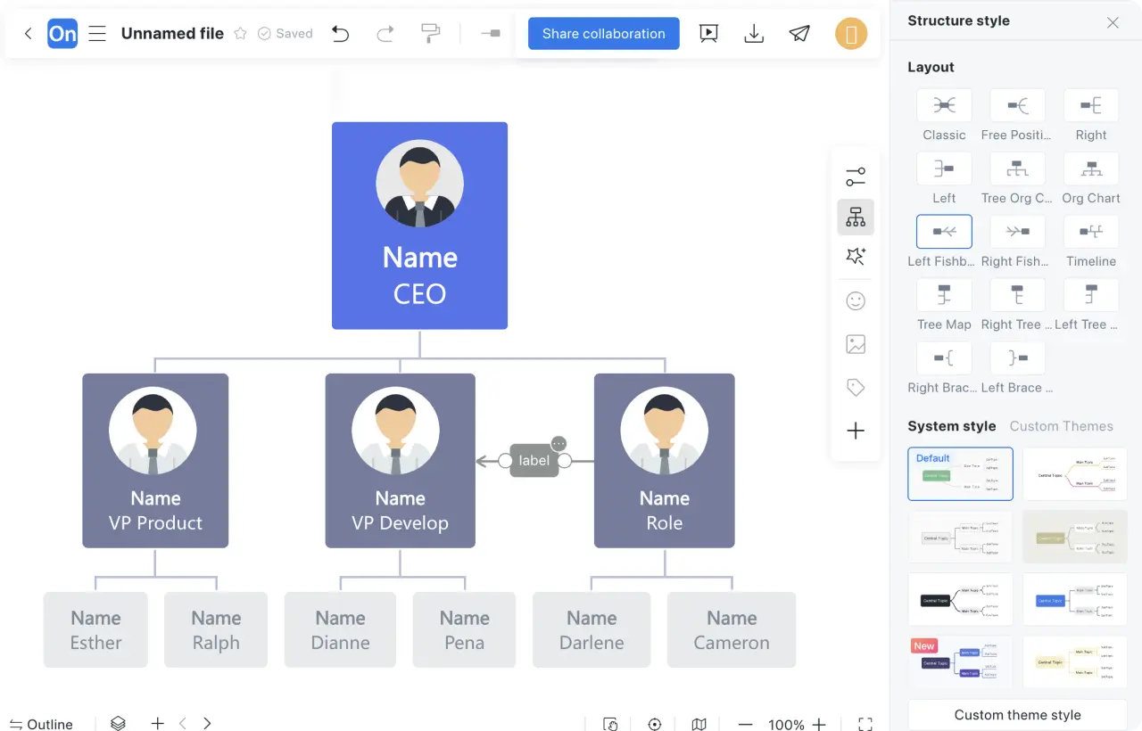Click the paper plane publish icon
Image resolution: width=1142 pixels, height=731 pixels.
(x=799, y=34)
